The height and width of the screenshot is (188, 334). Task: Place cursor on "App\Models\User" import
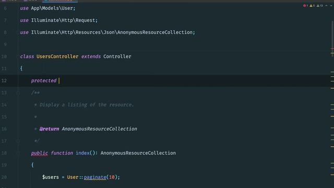point(52,8)
